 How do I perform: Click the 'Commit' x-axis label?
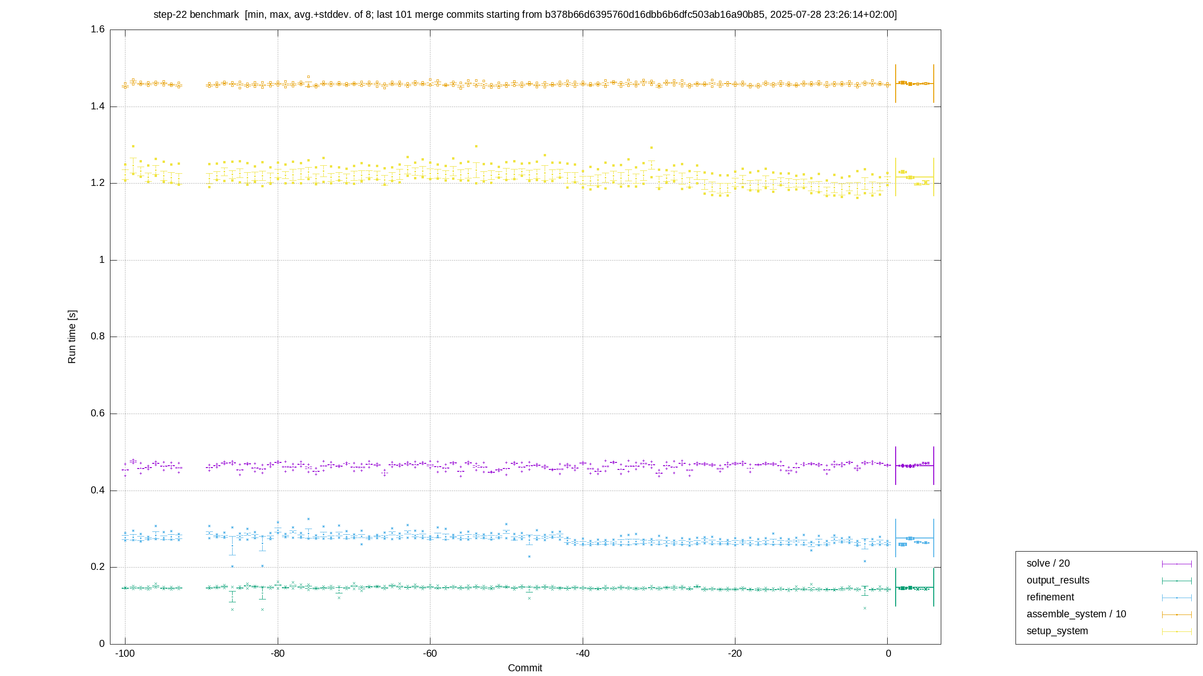coord(525,668)
